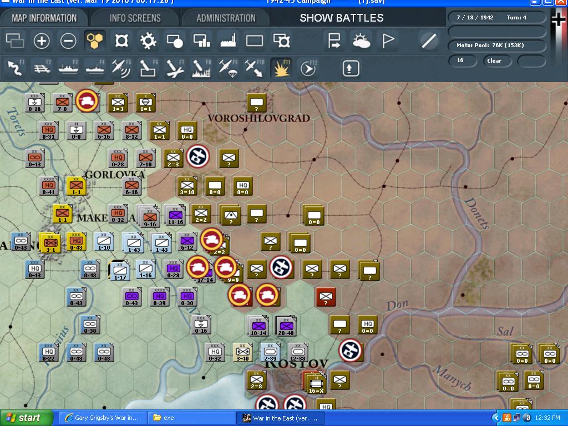568x426 pixels.
Task: Click the 7 / 18 / 1942 date field
Action: 475,17
